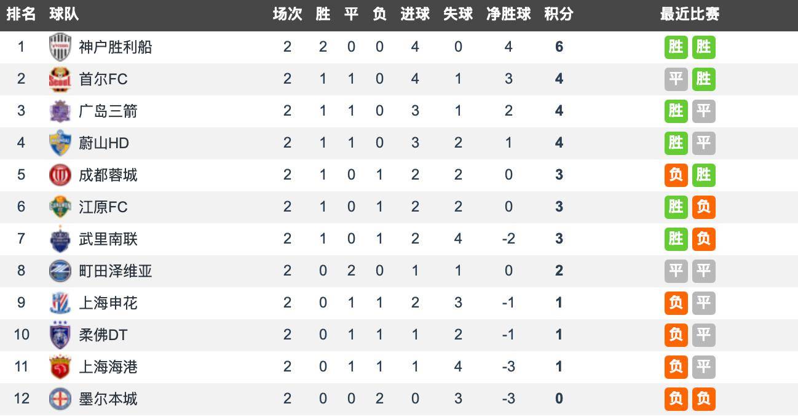Sort table by 净胜球 column header
Image resolution: width=798 pixels, height=417 pixels.
pyautogui.click(x=508, y=14)
